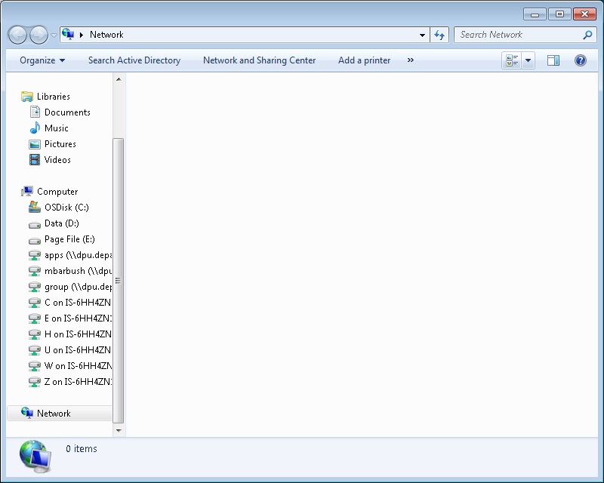Click the Change your view icon
This screenshot has height=483, width=604.
[513, 60]
